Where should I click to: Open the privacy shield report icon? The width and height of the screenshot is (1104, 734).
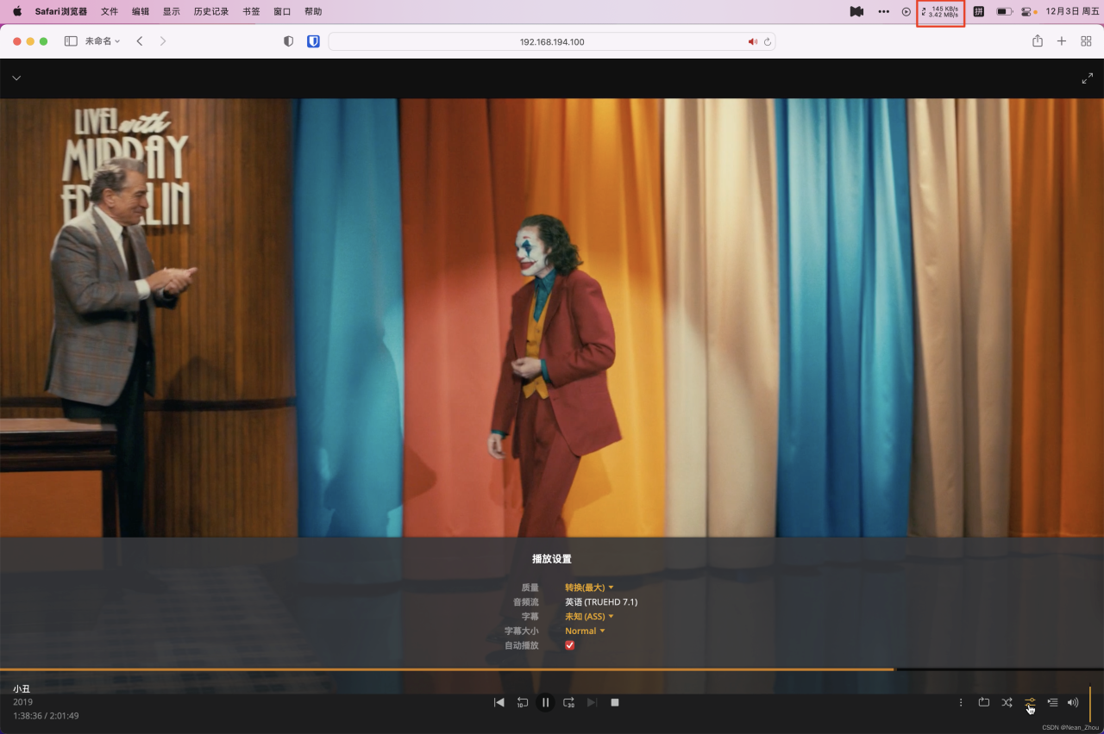pos(288,41)
